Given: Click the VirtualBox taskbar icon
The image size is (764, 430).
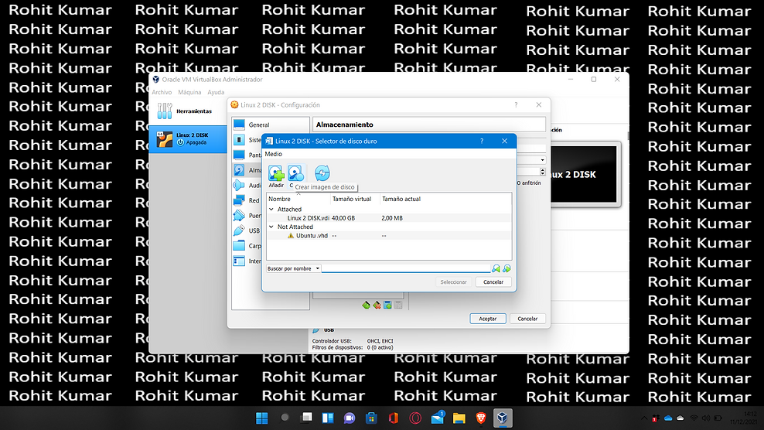Looking at the screenshot, I should coord(503,418).
